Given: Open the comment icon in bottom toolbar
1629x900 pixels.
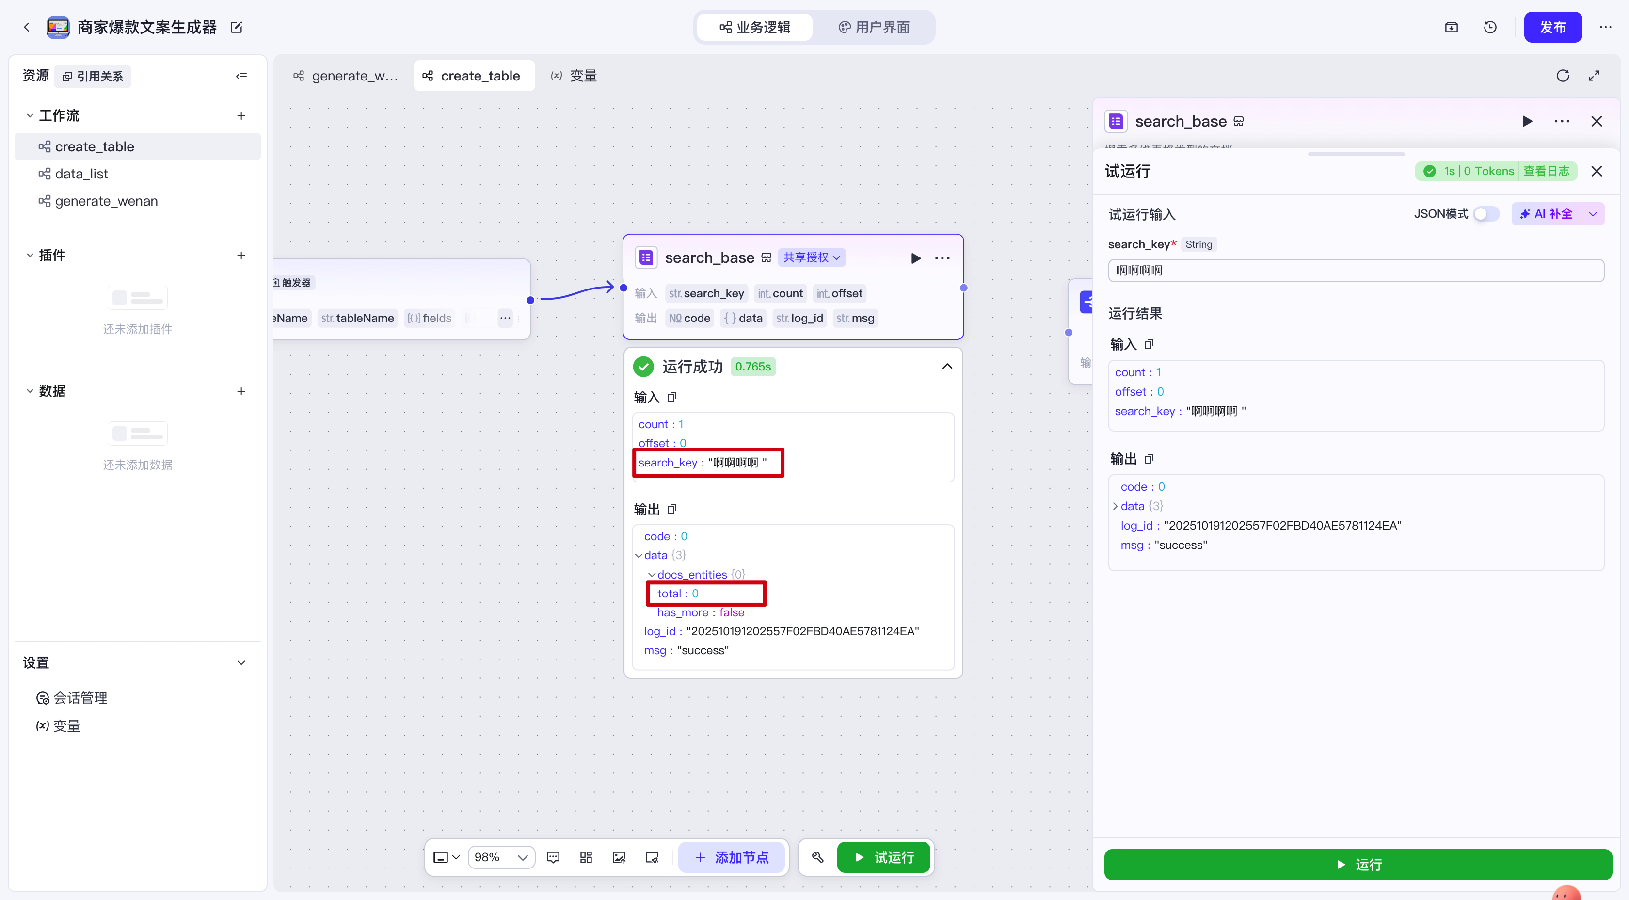Looking at the screenshot, I should (x=553, y=857).
